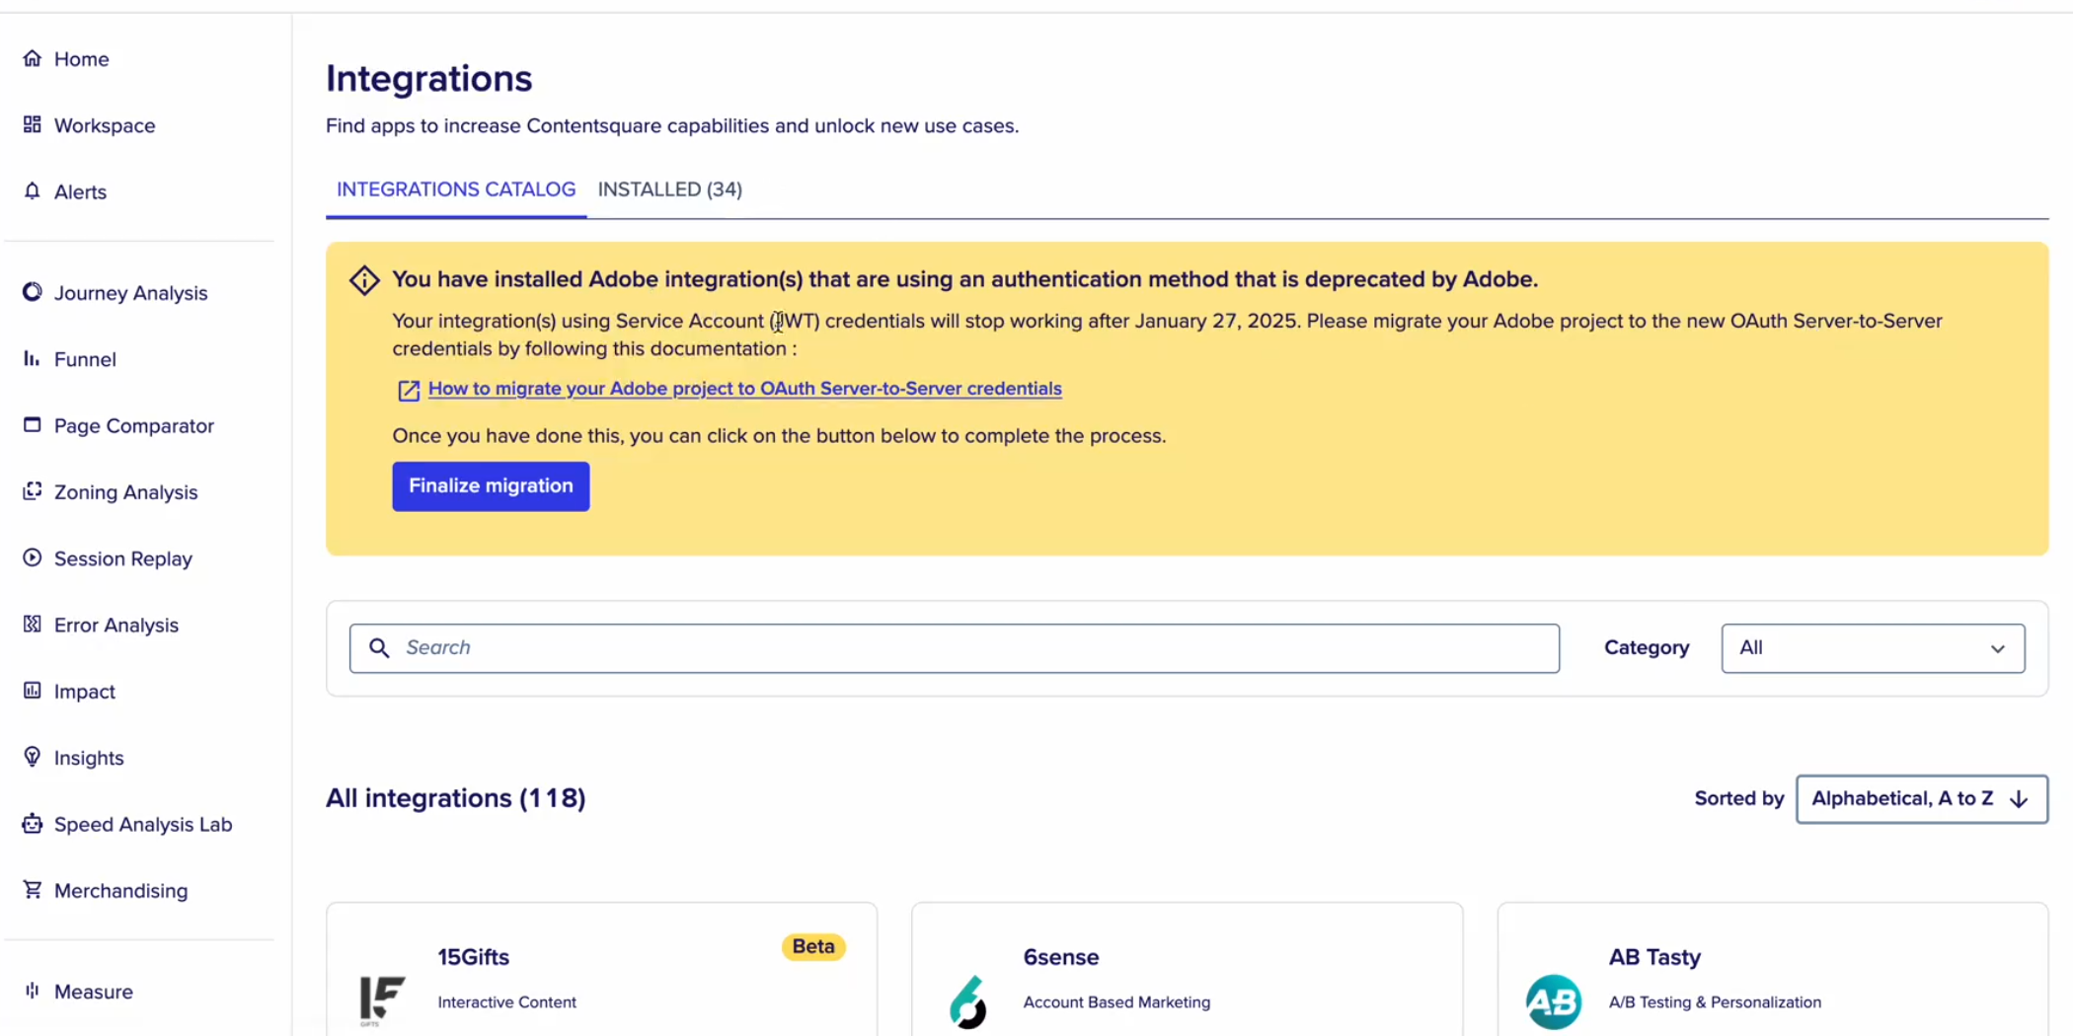Open the 6sense integration card title
Image resolution: width=2073 pixels, height=1036 pixels.
(1060, 957)
